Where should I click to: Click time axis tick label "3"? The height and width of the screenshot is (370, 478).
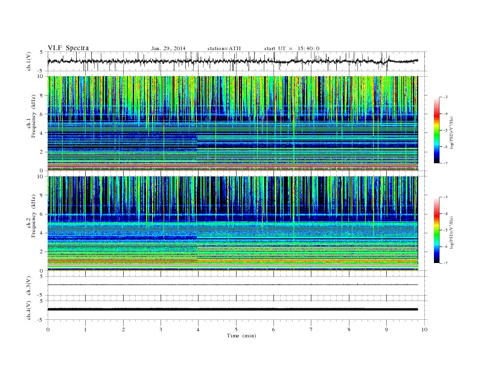click(x=161, y=329)
